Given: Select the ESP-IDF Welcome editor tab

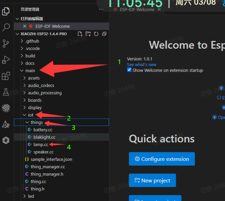Looking at the screenshot, I should tap(137, 10).
